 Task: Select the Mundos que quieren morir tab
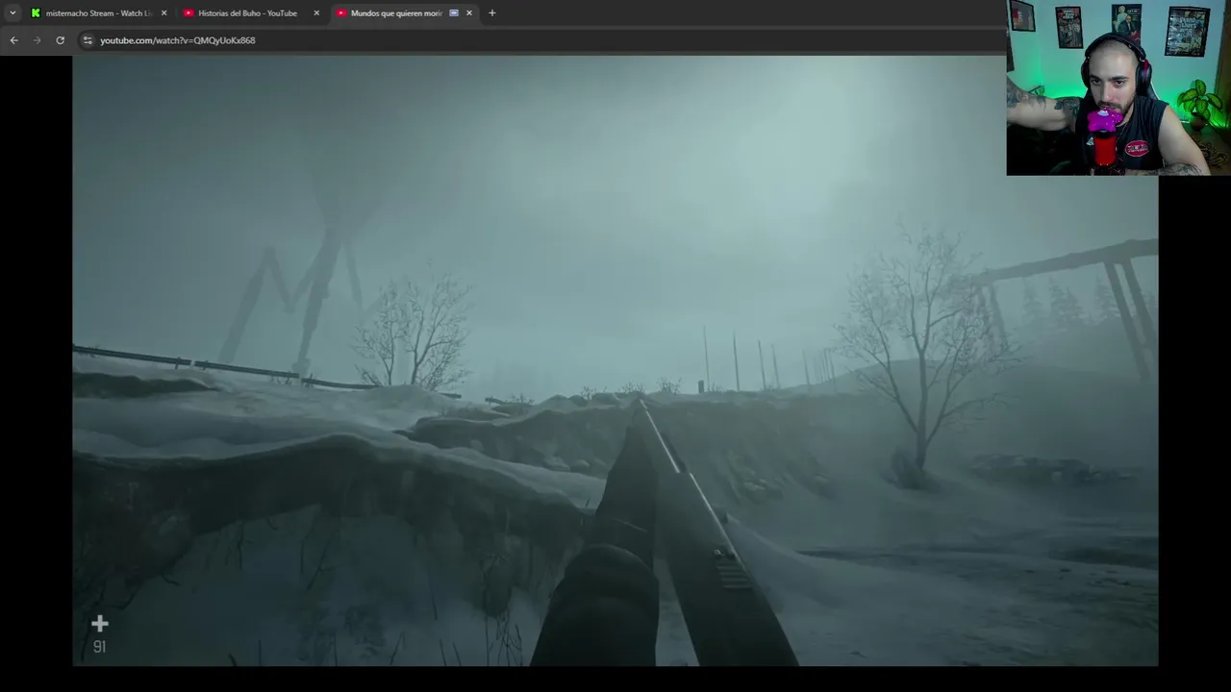(x=405, y=13)
